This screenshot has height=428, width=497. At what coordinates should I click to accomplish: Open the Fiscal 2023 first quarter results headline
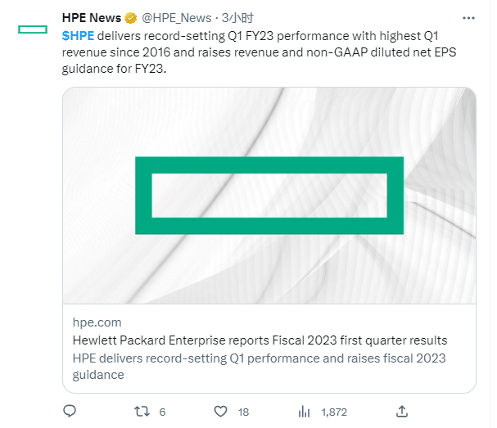[260, 340]
